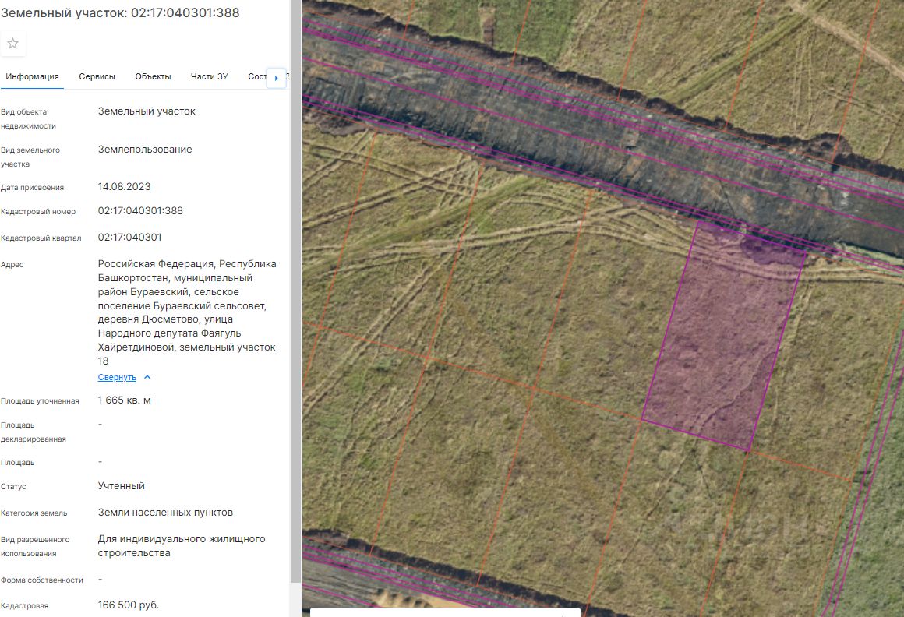Switch to the Объекты tab

[153, 76]
